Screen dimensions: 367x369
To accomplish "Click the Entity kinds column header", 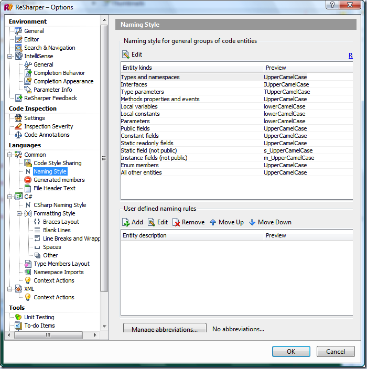I will coord(192,68).
